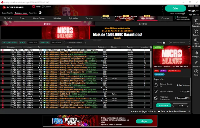Close the Guia de Funcionalidades bar
The width and height of the screenshot is (200, 128).
coord(189,111)
